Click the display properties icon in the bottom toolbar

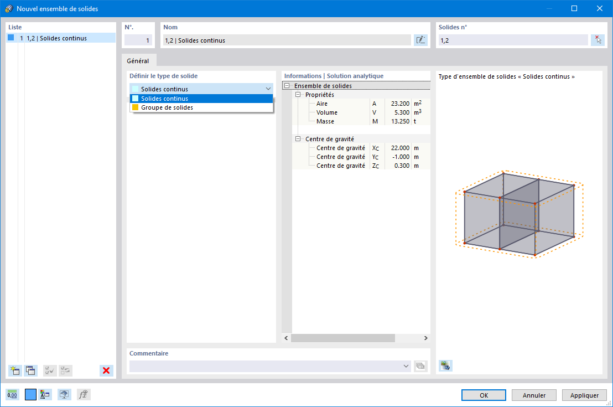pyautogui.click(x=45, y=394)
